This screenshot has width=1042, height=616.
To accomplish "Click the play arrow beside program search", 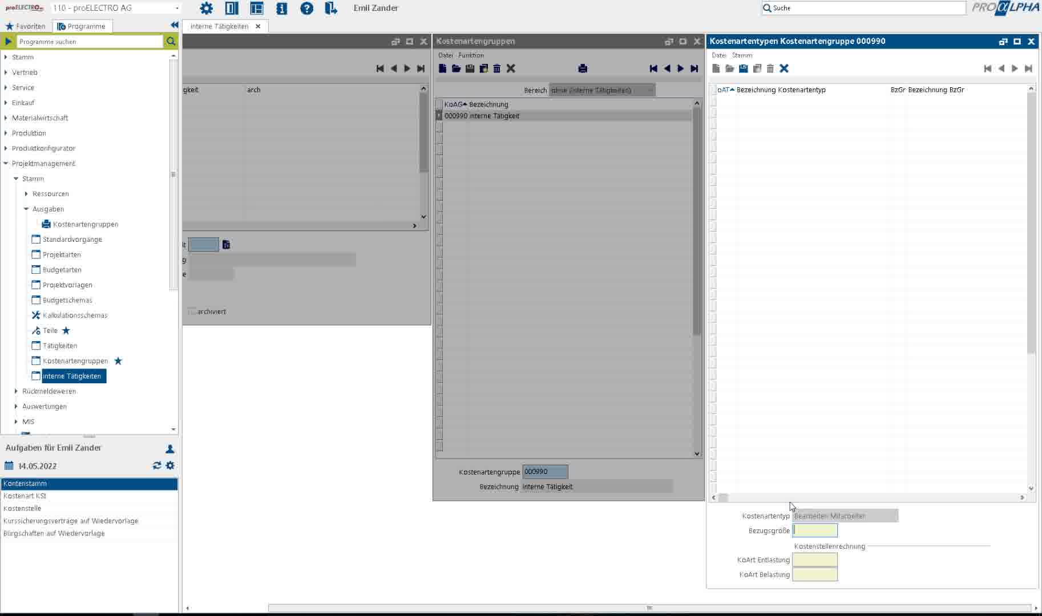I will [x=8, y=41].
